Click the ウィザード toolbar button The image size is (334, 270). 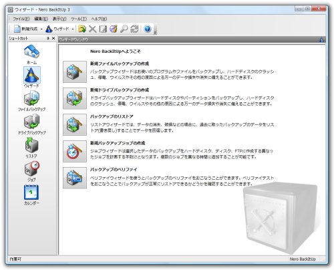click(57, 29)
